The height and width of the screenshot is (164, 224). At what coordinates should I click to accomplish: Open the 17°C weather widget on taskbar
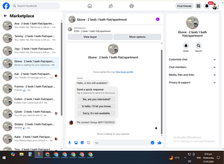(x=174, y=158)
